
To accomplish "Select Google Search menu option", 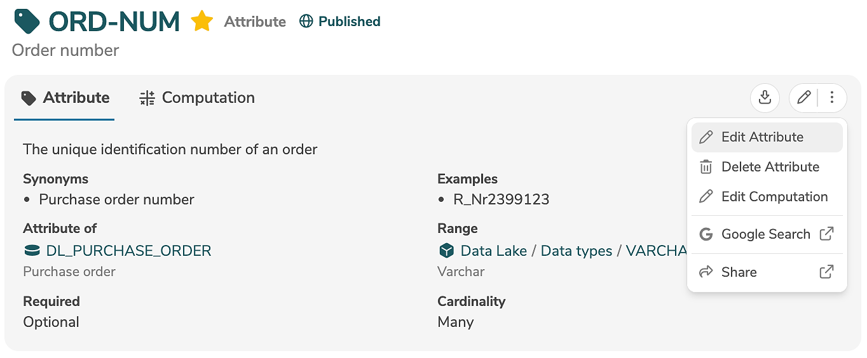I will 765,234.
